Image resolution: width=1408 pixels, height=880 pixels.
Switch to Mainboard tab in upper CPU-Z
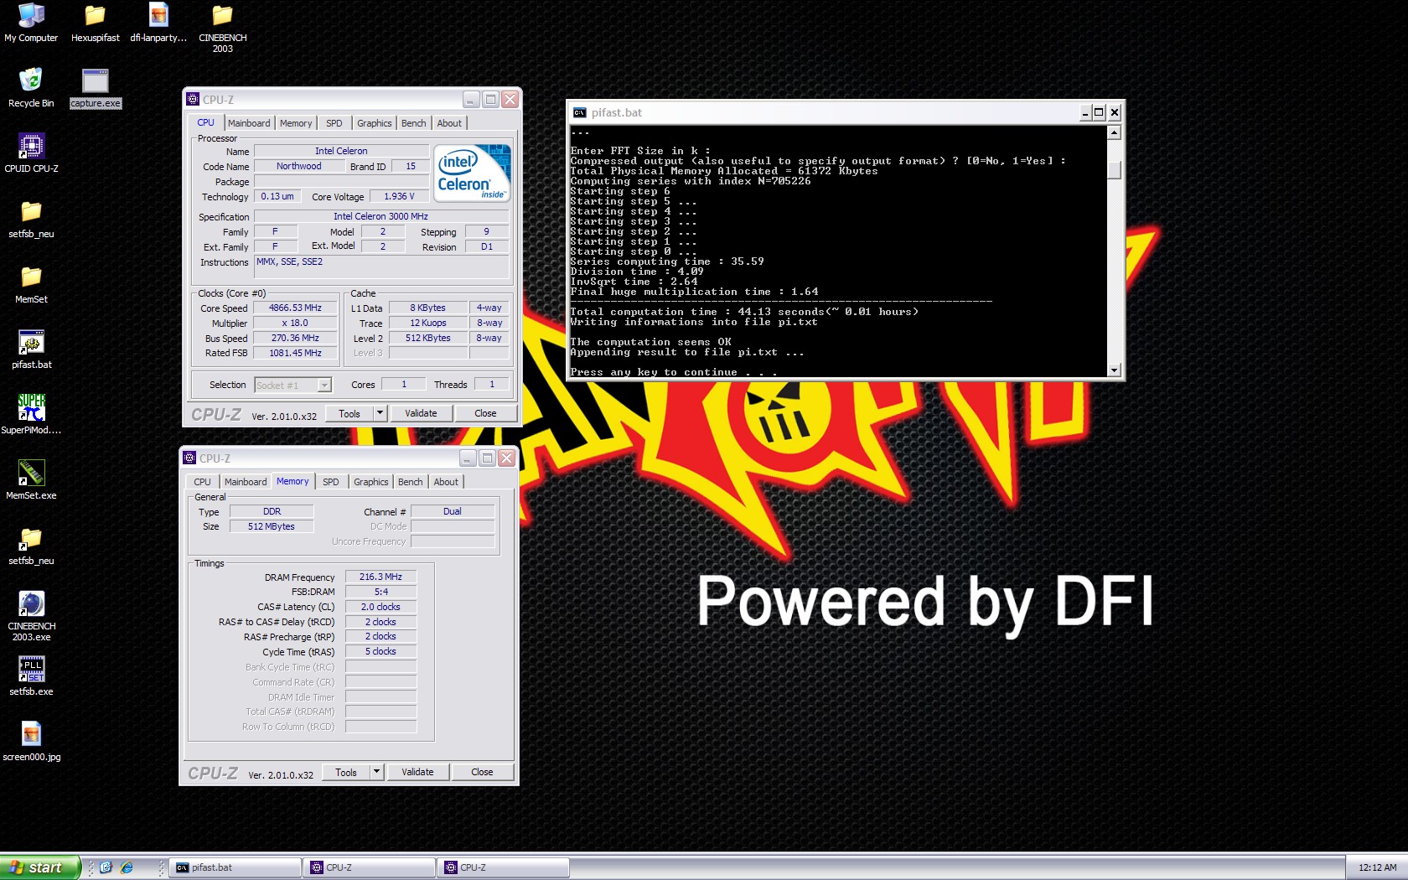pyautogui.click(x=249, y=123)
